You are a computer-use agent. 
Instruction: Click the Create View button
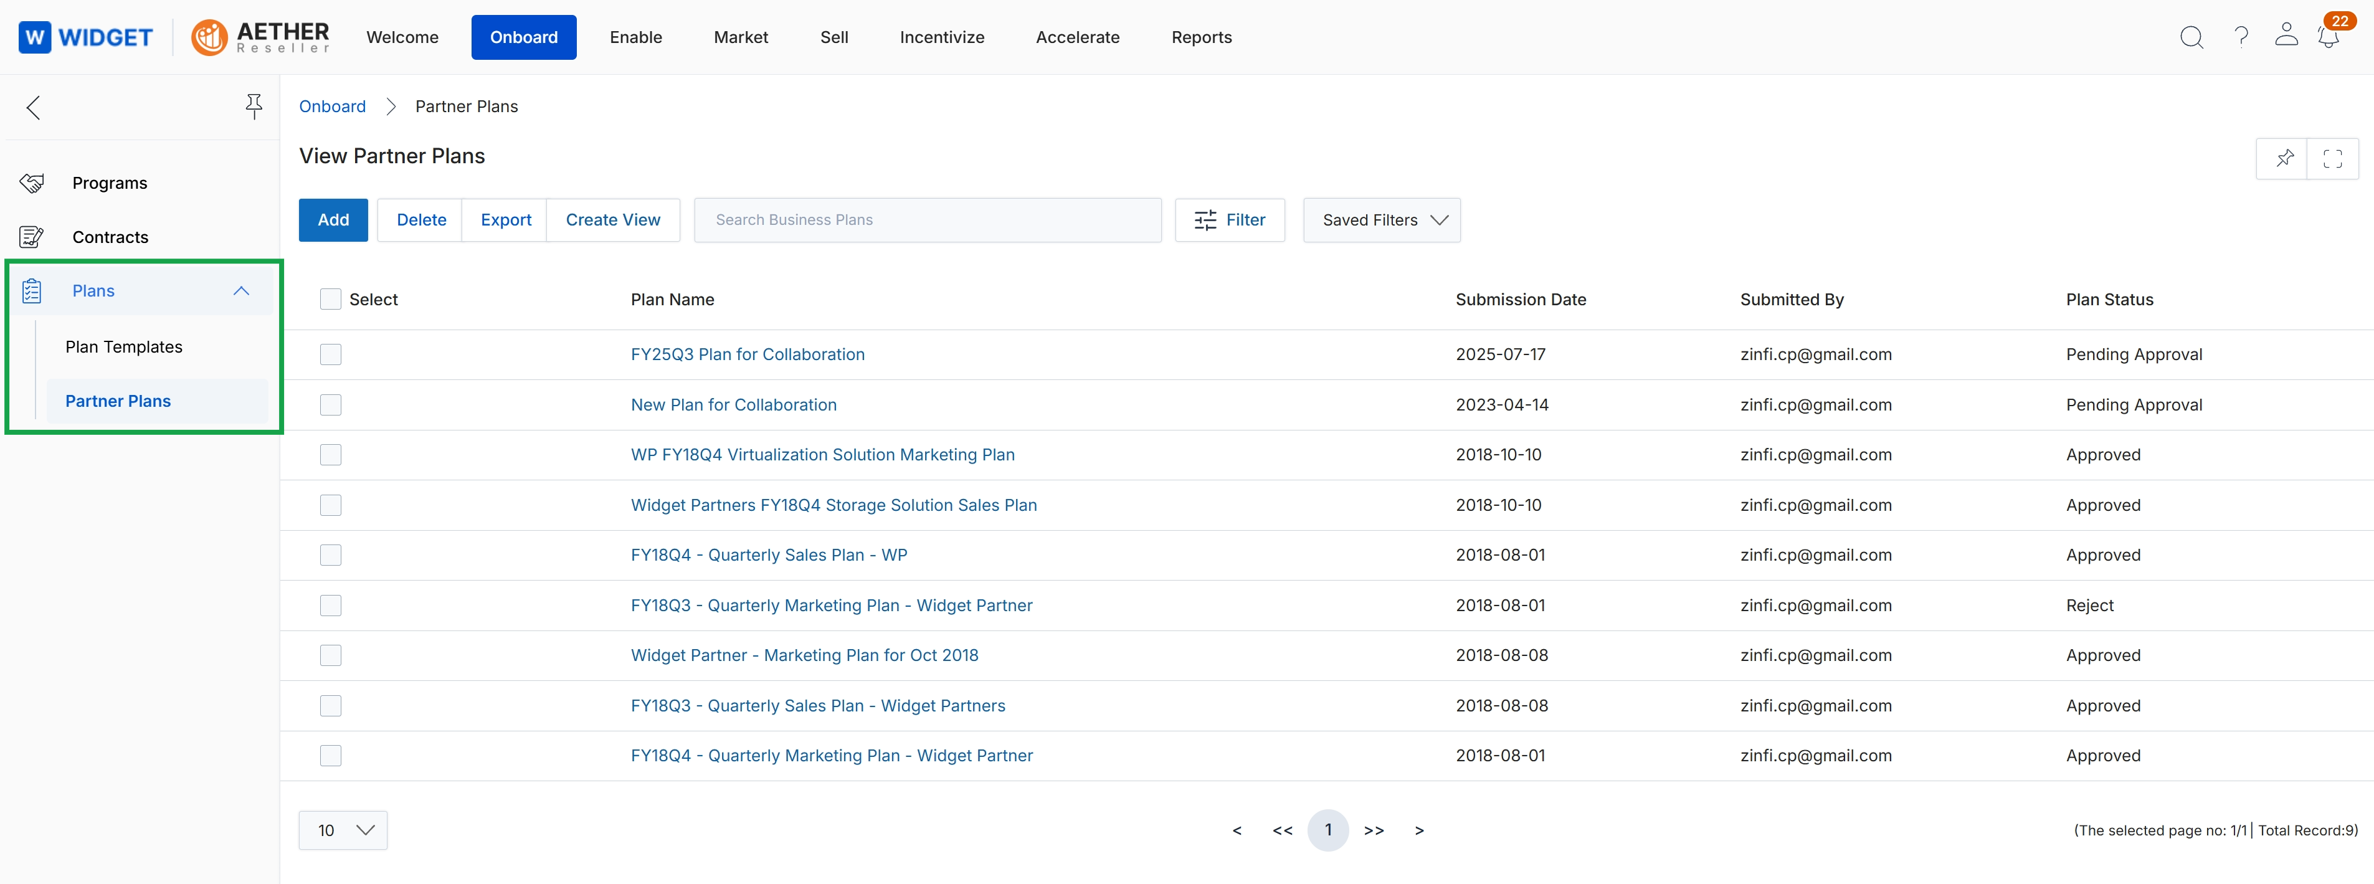[x=613, y=221]
